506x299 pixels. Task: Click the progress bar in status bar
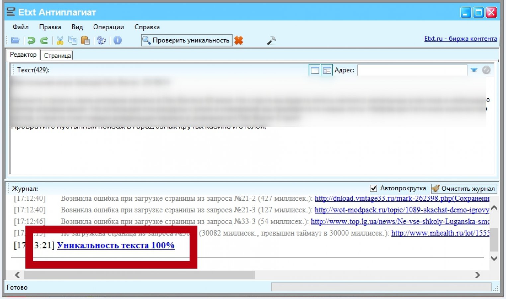381,287
